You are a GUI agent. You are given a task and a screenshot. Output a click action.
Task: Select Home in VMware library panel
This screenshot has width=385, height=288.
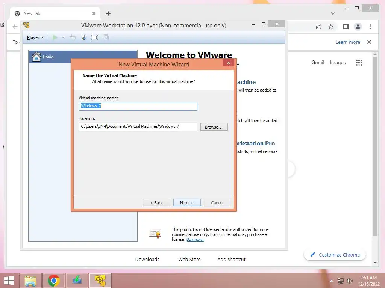[83, 57]
